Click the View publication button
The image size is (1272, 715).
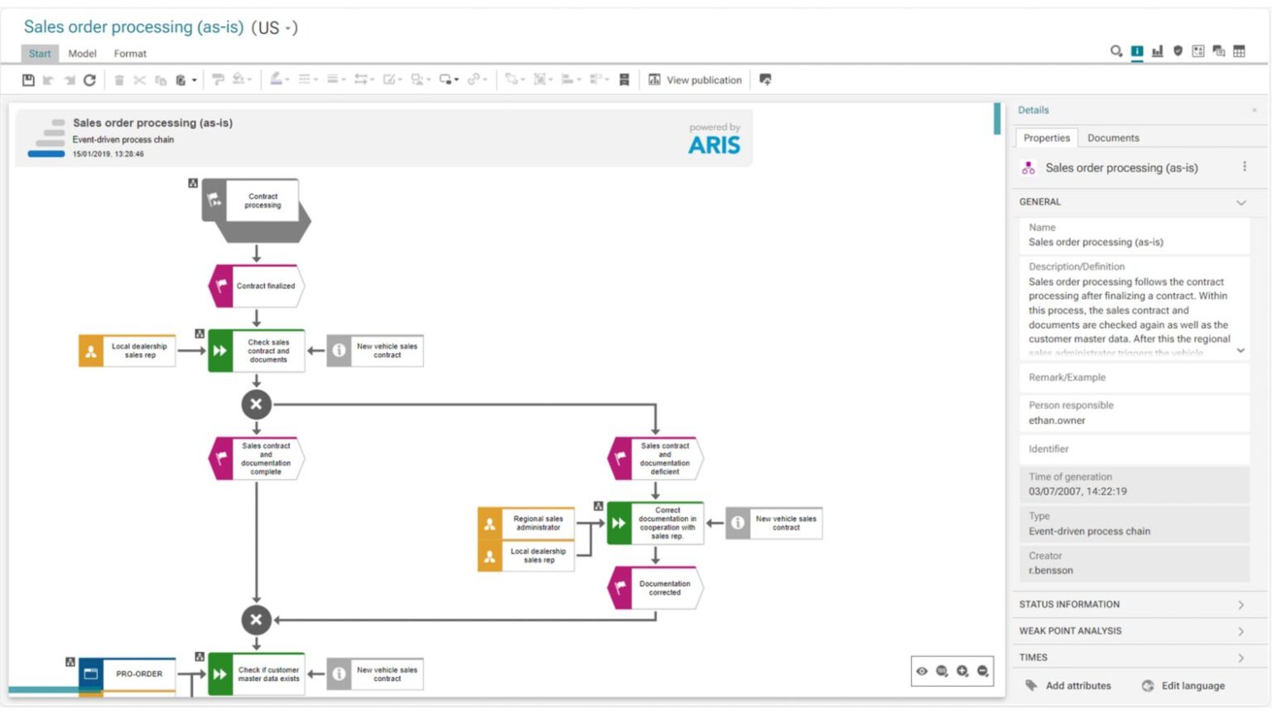[703, 79]
